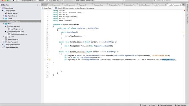Image resolution: width=189 pixels, height=106 pixels.
Task: Click the ContentPage base class name
Action: point(93,28)
